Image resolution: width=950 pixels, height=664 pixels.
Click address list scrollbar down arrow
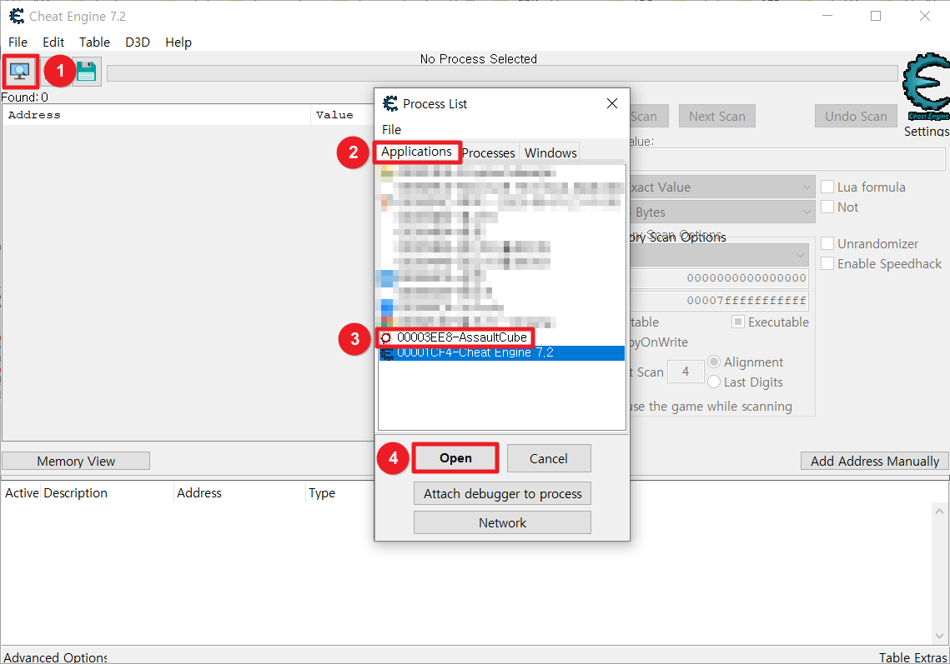[939, 637]
